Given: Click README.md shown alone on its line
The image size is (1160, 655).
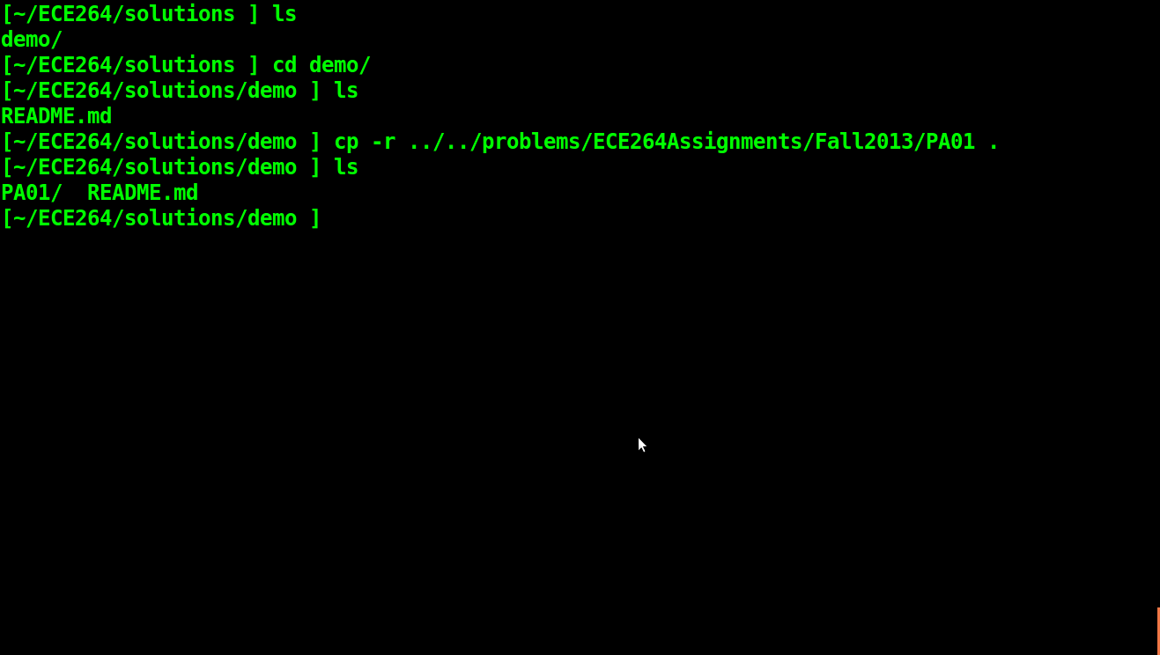Looking at the screenshot, I should [56, 116].
